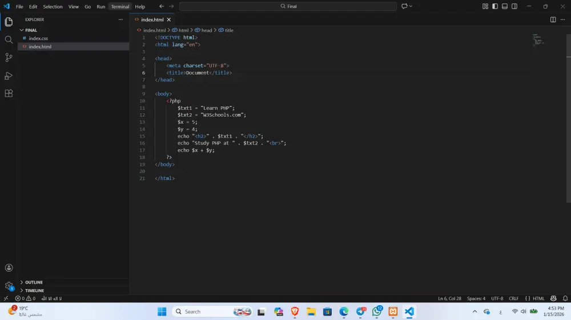Expand the OUTLINE section
571x320 pixels.
73,282
